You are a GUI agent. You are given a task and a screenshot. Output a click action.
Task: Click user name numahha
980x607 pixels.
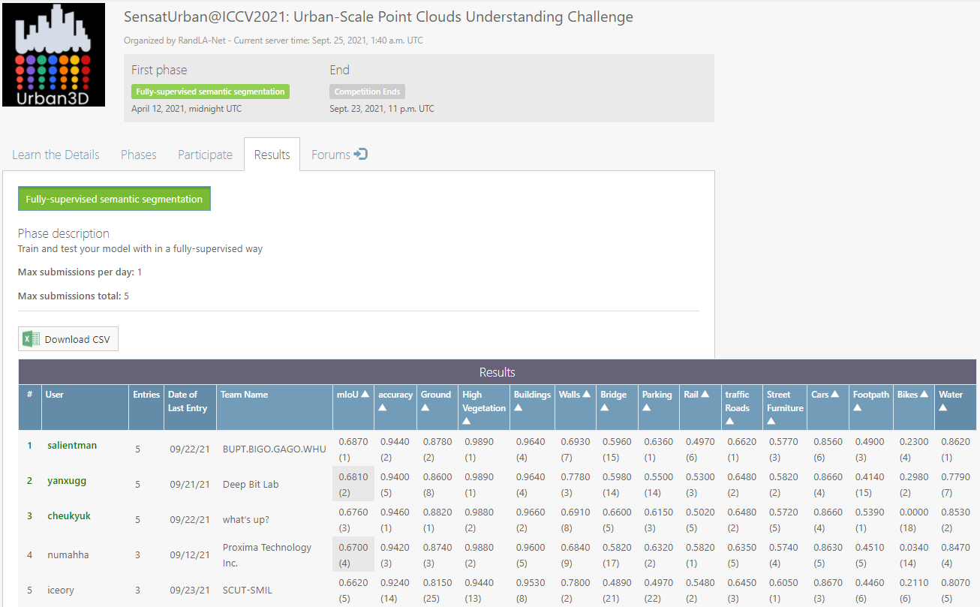click(x=68, y=555)
